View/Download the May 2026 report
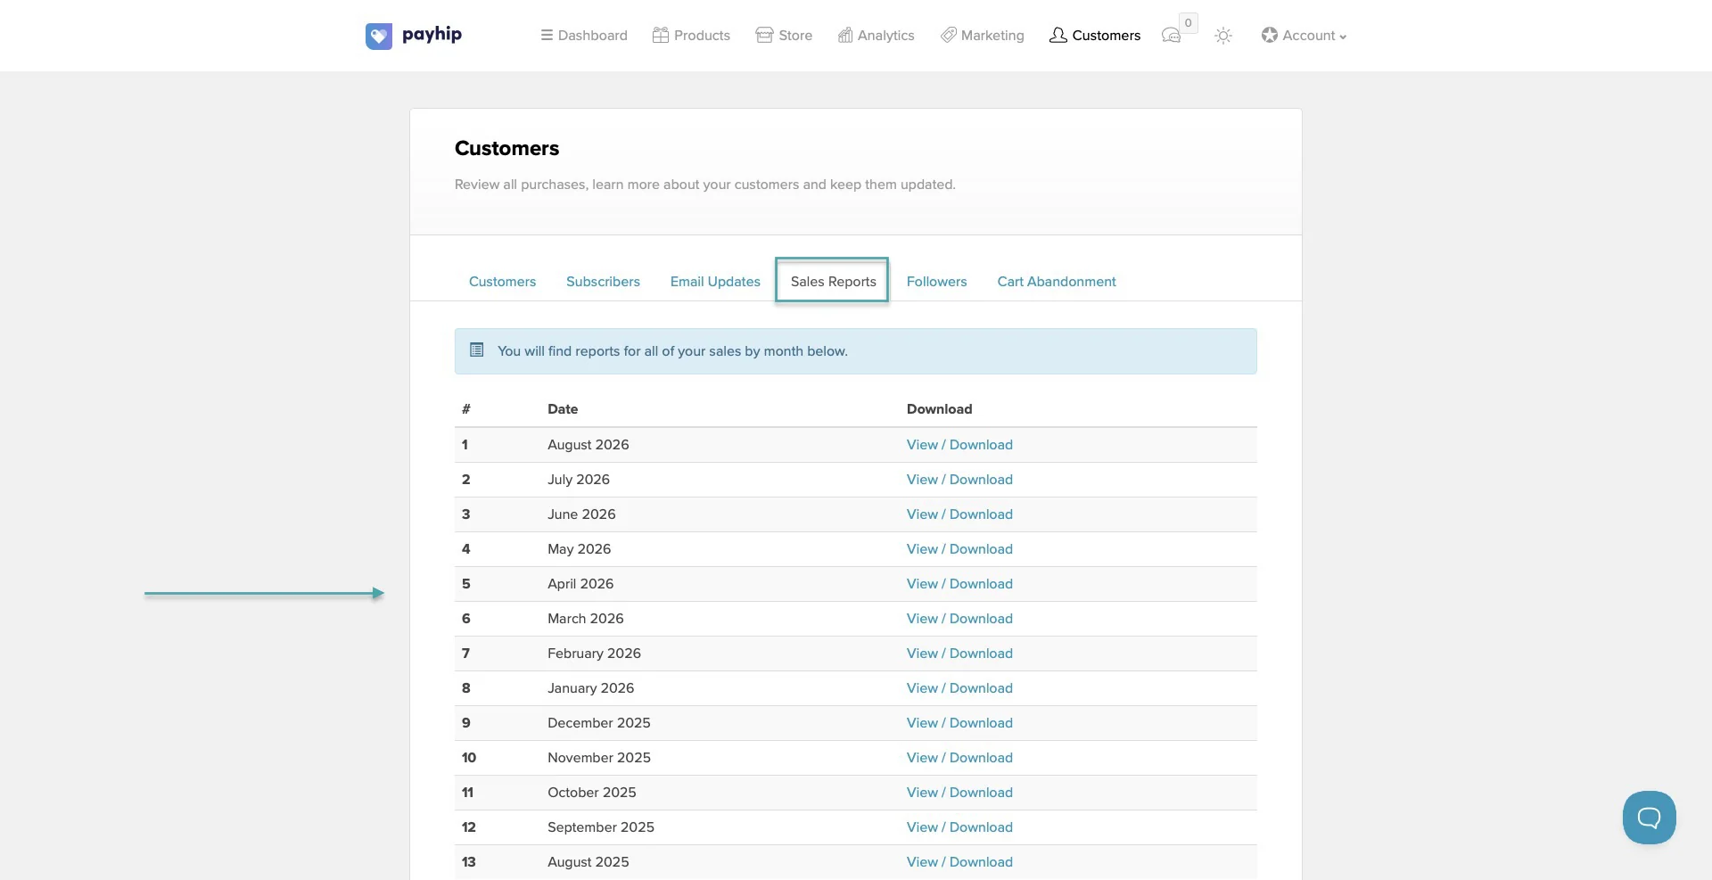 click(x=959, y=549)
